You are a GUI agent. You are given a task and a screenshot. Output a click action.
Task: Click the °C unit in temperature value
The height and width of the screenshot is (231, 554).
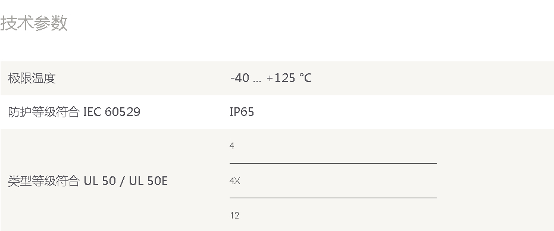pyautogui.click(x=305, y=78)
